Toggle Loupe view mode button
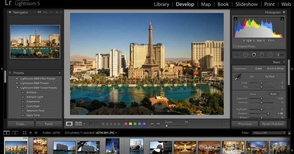The height and width of the screenshot is (154, 294). coord(69,124)
